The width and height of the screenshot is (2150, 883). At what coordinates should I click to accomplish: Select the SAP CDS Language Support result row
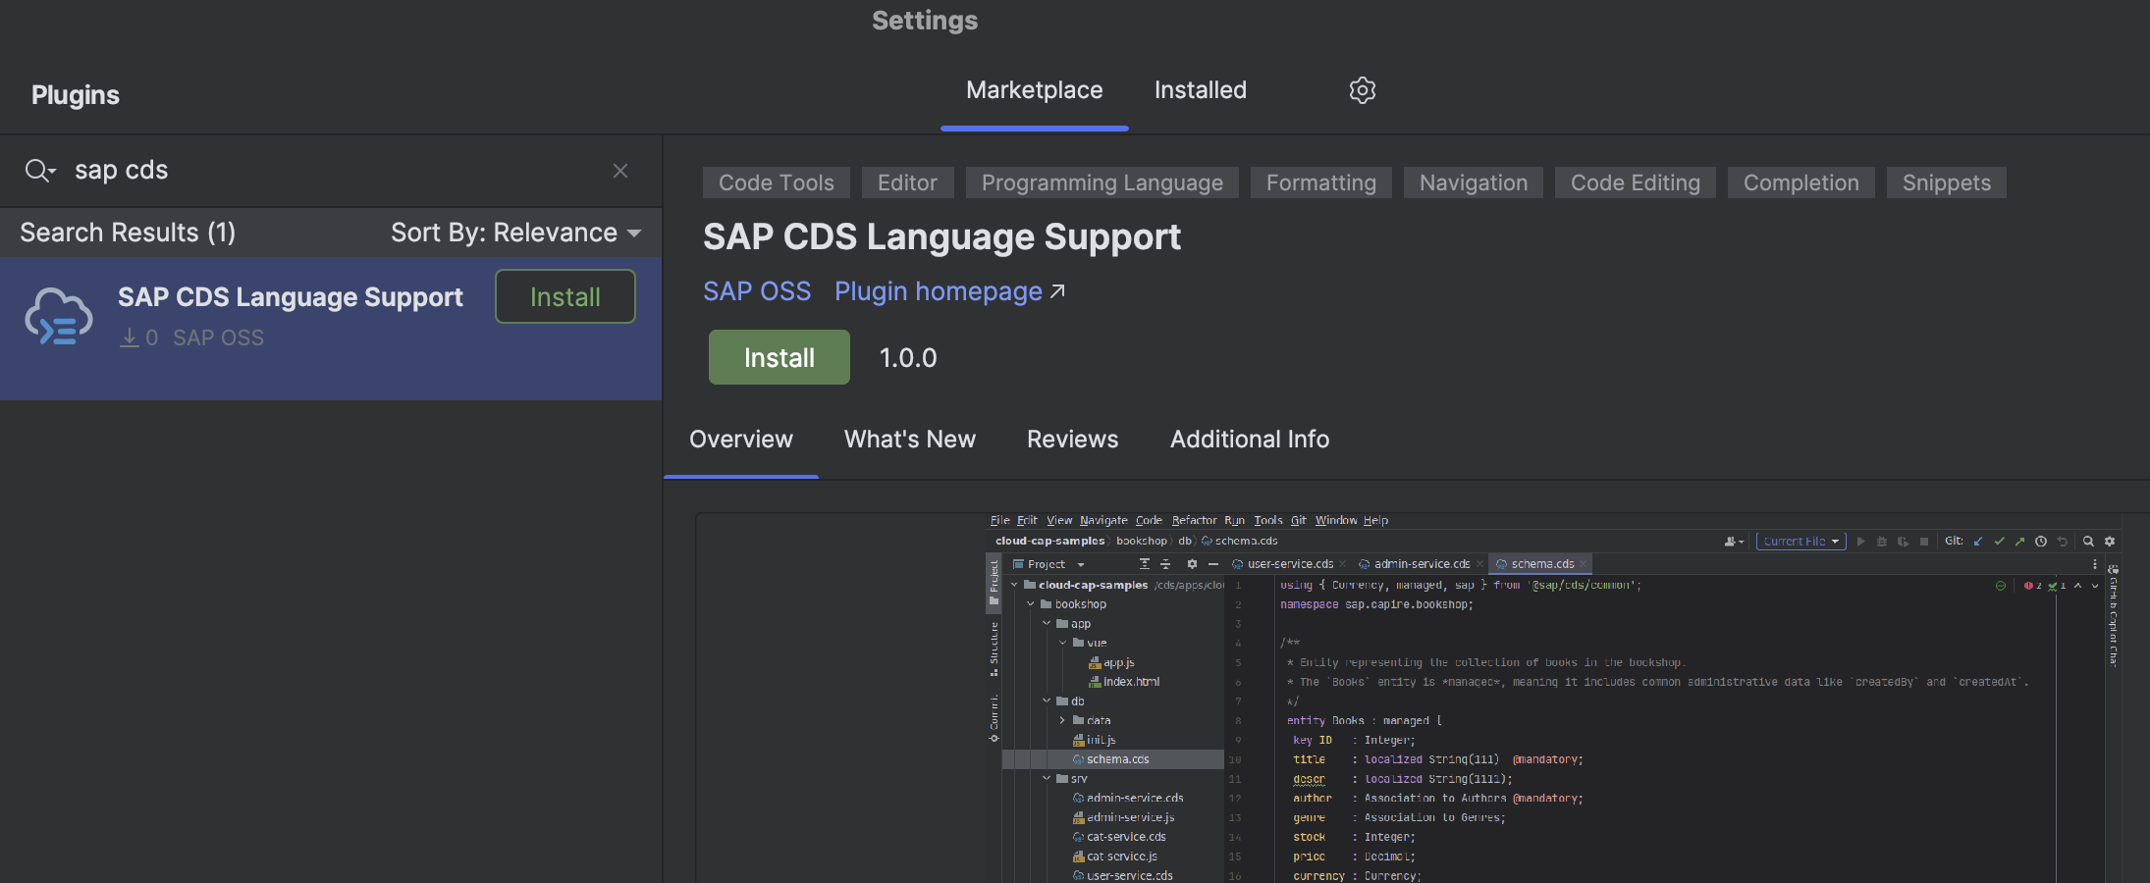[331, 329]
